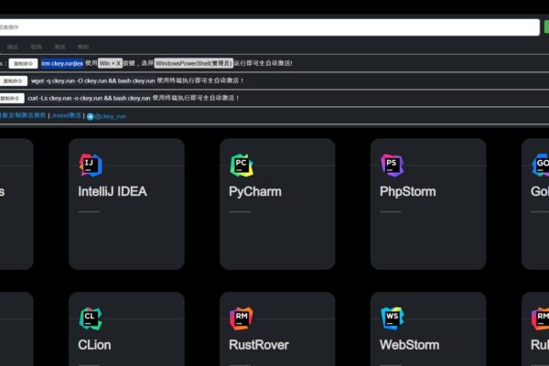
Task: Click the IntelliJ IDEA IJ logo icon
Action: coord(91,165)
